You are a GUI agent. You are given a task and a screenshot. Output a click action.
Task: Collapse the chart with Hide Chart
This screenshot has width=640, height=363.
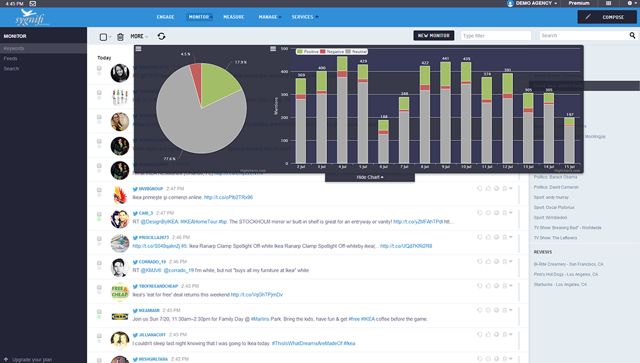tap(369, 177)
